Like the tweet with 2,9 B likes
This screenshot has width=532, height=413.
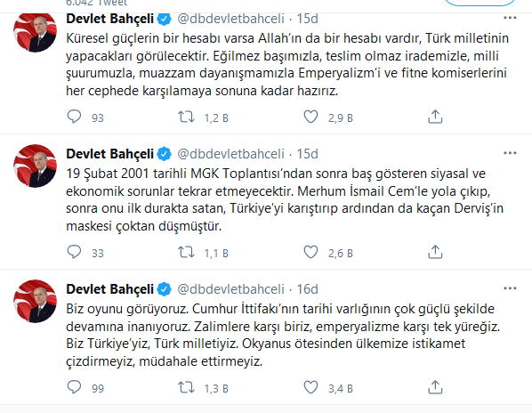click(310, 117)
